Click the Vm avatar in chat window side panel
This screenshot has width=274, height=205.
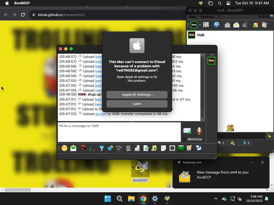point(211,61)
